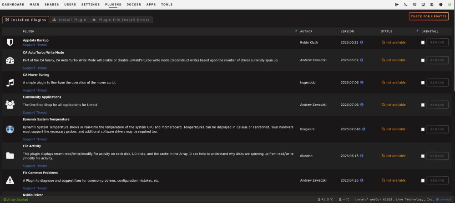455x203 pixels.
Task: Tick uninstall checkbox for File Activity
Action: 423,156
